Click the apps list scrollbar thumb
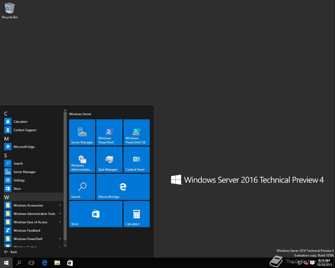Screen dimensions: 335x268 pyautogui.click(x=65, y=176)
